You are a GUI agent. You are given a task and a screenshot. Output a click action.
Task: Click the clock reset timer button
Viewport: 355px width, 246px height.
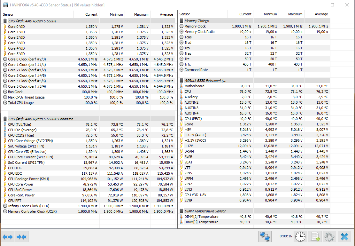[300, 237]
